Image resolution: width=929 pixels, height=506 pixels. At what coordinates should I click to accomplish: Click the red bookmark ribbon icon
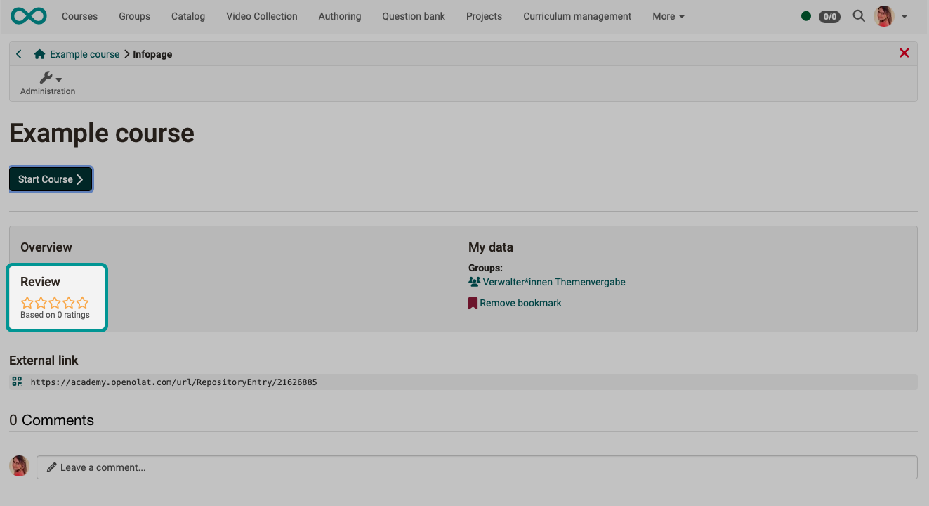click(472, 302)
